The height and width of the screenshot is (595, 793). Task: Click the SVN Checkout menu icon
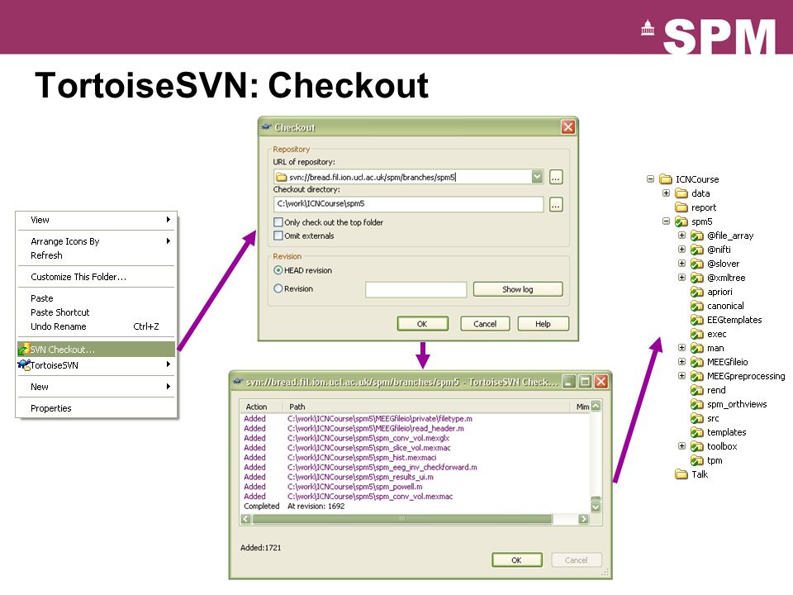[x=24, y=349]
